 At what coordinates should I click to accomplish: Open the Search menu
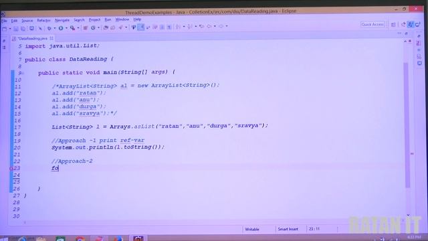coord(79,20)
